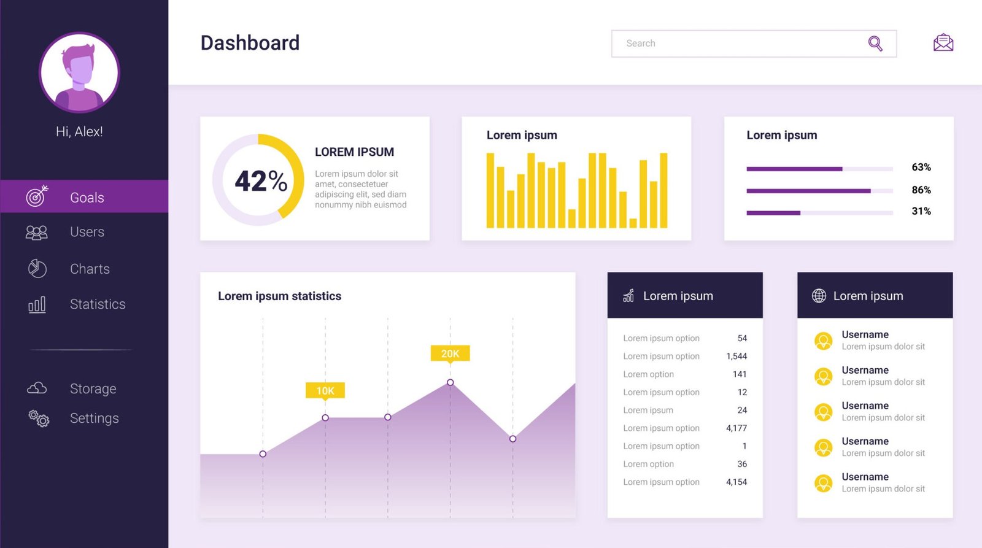The image size is (982, 548).
Task: Click the Users group icon
Action: [37, 232]
